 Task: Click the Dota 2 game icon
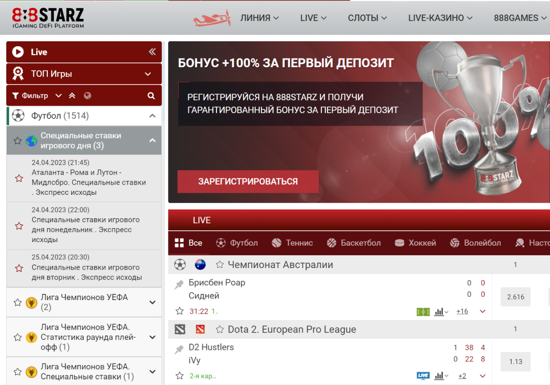click(x=180, y=329)
